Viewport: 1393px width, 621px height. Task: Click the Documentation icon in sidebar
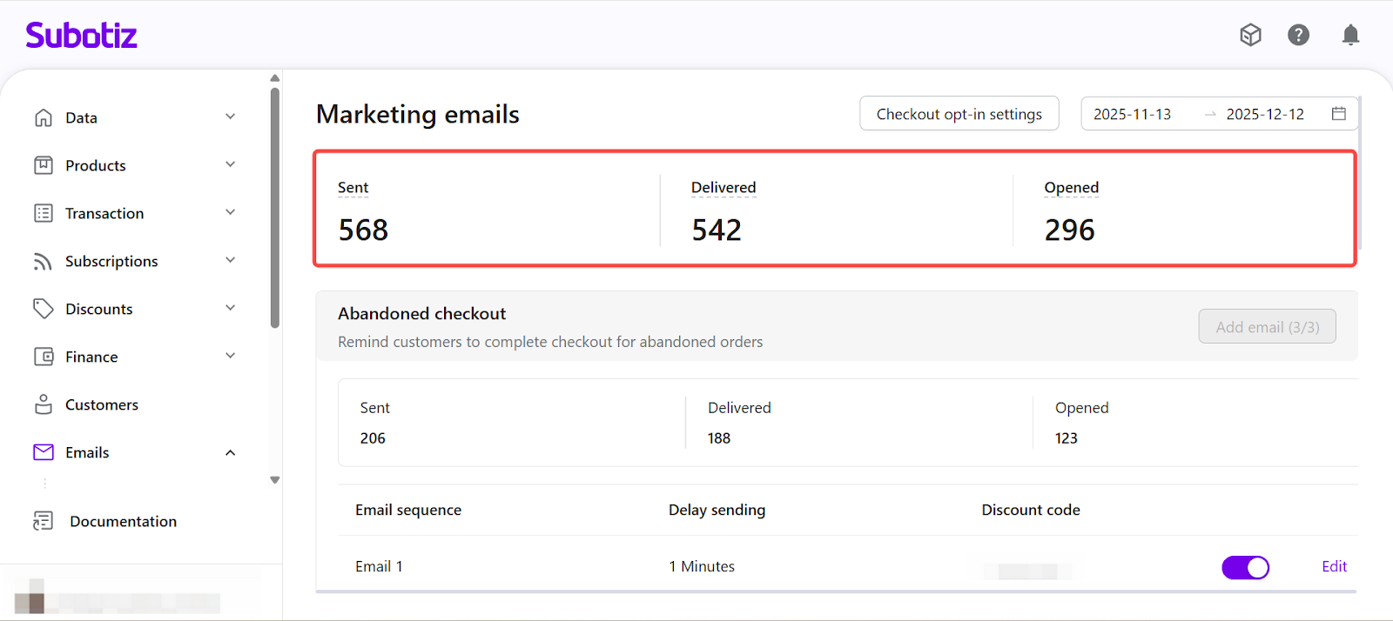pos(44,521)
